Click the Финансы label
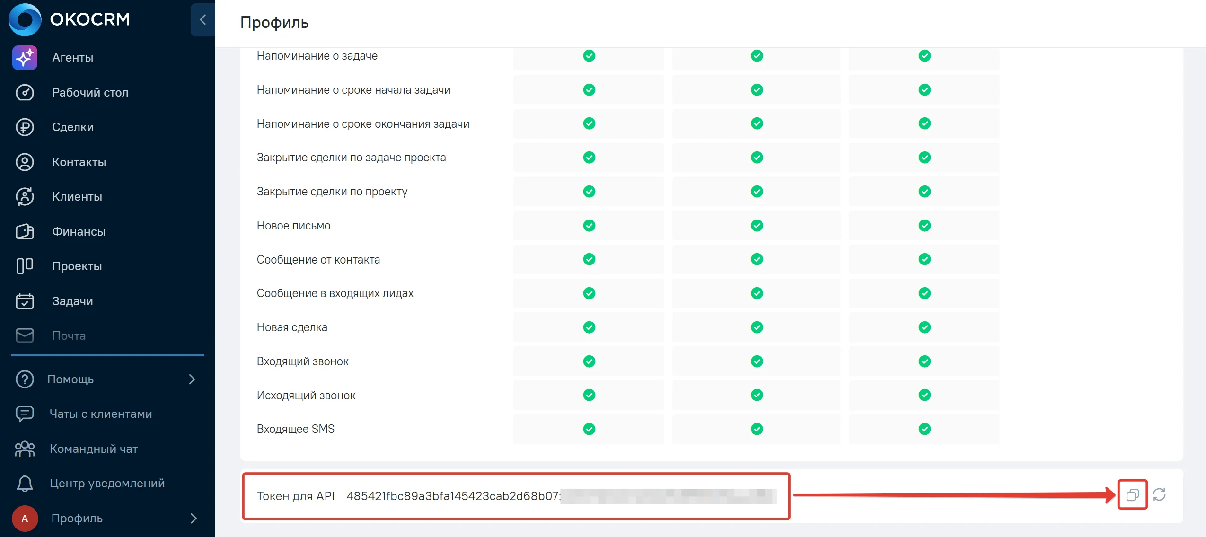 79,232
